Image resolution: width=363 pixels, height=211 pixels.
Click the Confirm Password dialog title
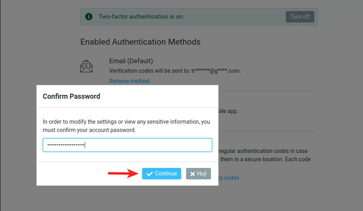click(71, 96)
